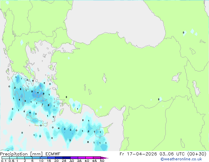Click the 45–50 mm legend swatch
209x162 pixels.
(97, 158)
